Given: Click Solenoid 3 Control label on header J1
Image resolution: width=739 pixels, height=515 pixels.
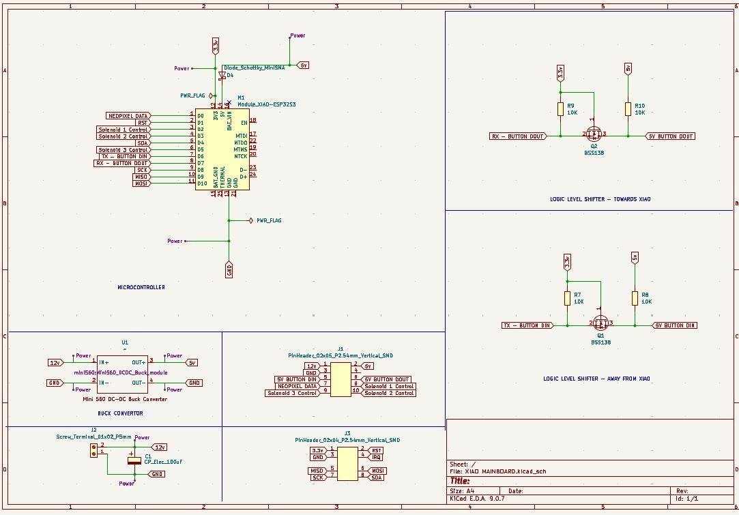Looking at the screenshot, I should coord(292,393).
